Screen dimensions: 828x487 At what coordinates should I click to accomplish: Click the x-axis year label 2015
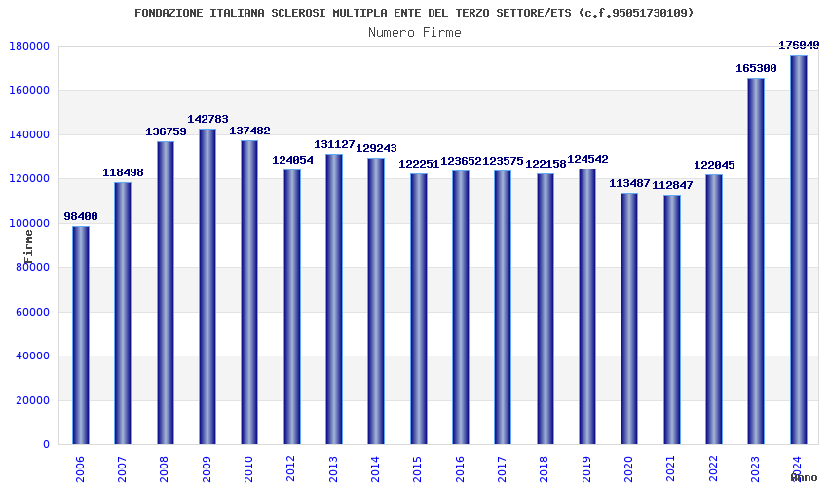[418, 469]
